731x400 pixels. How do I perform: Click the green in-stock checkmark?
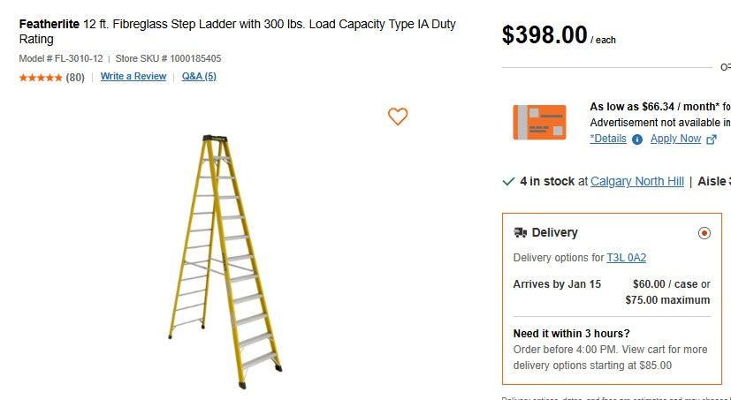[x=508, y=181]
